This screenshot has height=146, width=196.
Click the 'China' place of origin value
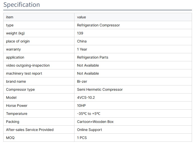click(82, 41)
